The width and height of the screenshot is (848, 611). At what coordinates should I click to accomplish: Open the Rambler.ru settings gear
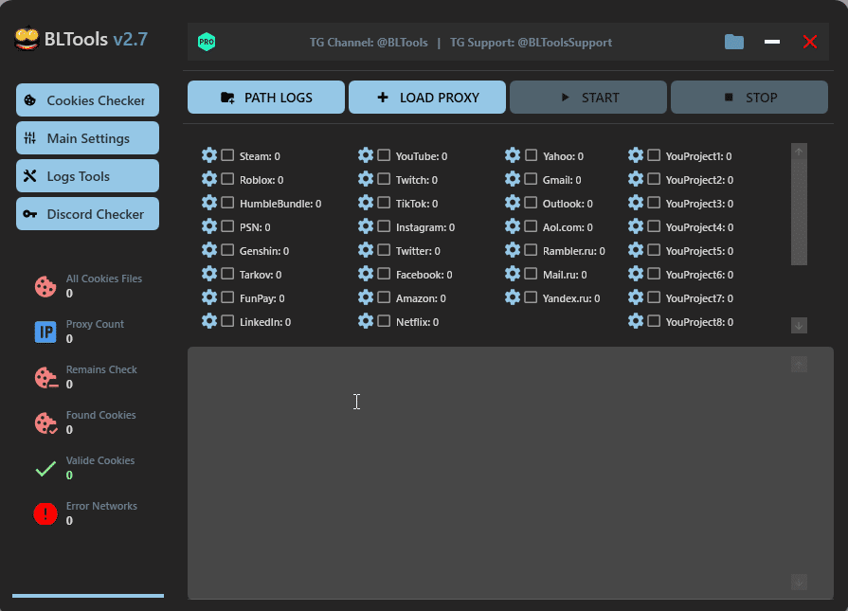(x=513, y=250)
